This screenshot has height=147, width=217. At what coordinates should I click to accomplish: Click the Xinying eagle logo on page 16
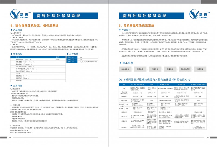(x=199, y=14)
